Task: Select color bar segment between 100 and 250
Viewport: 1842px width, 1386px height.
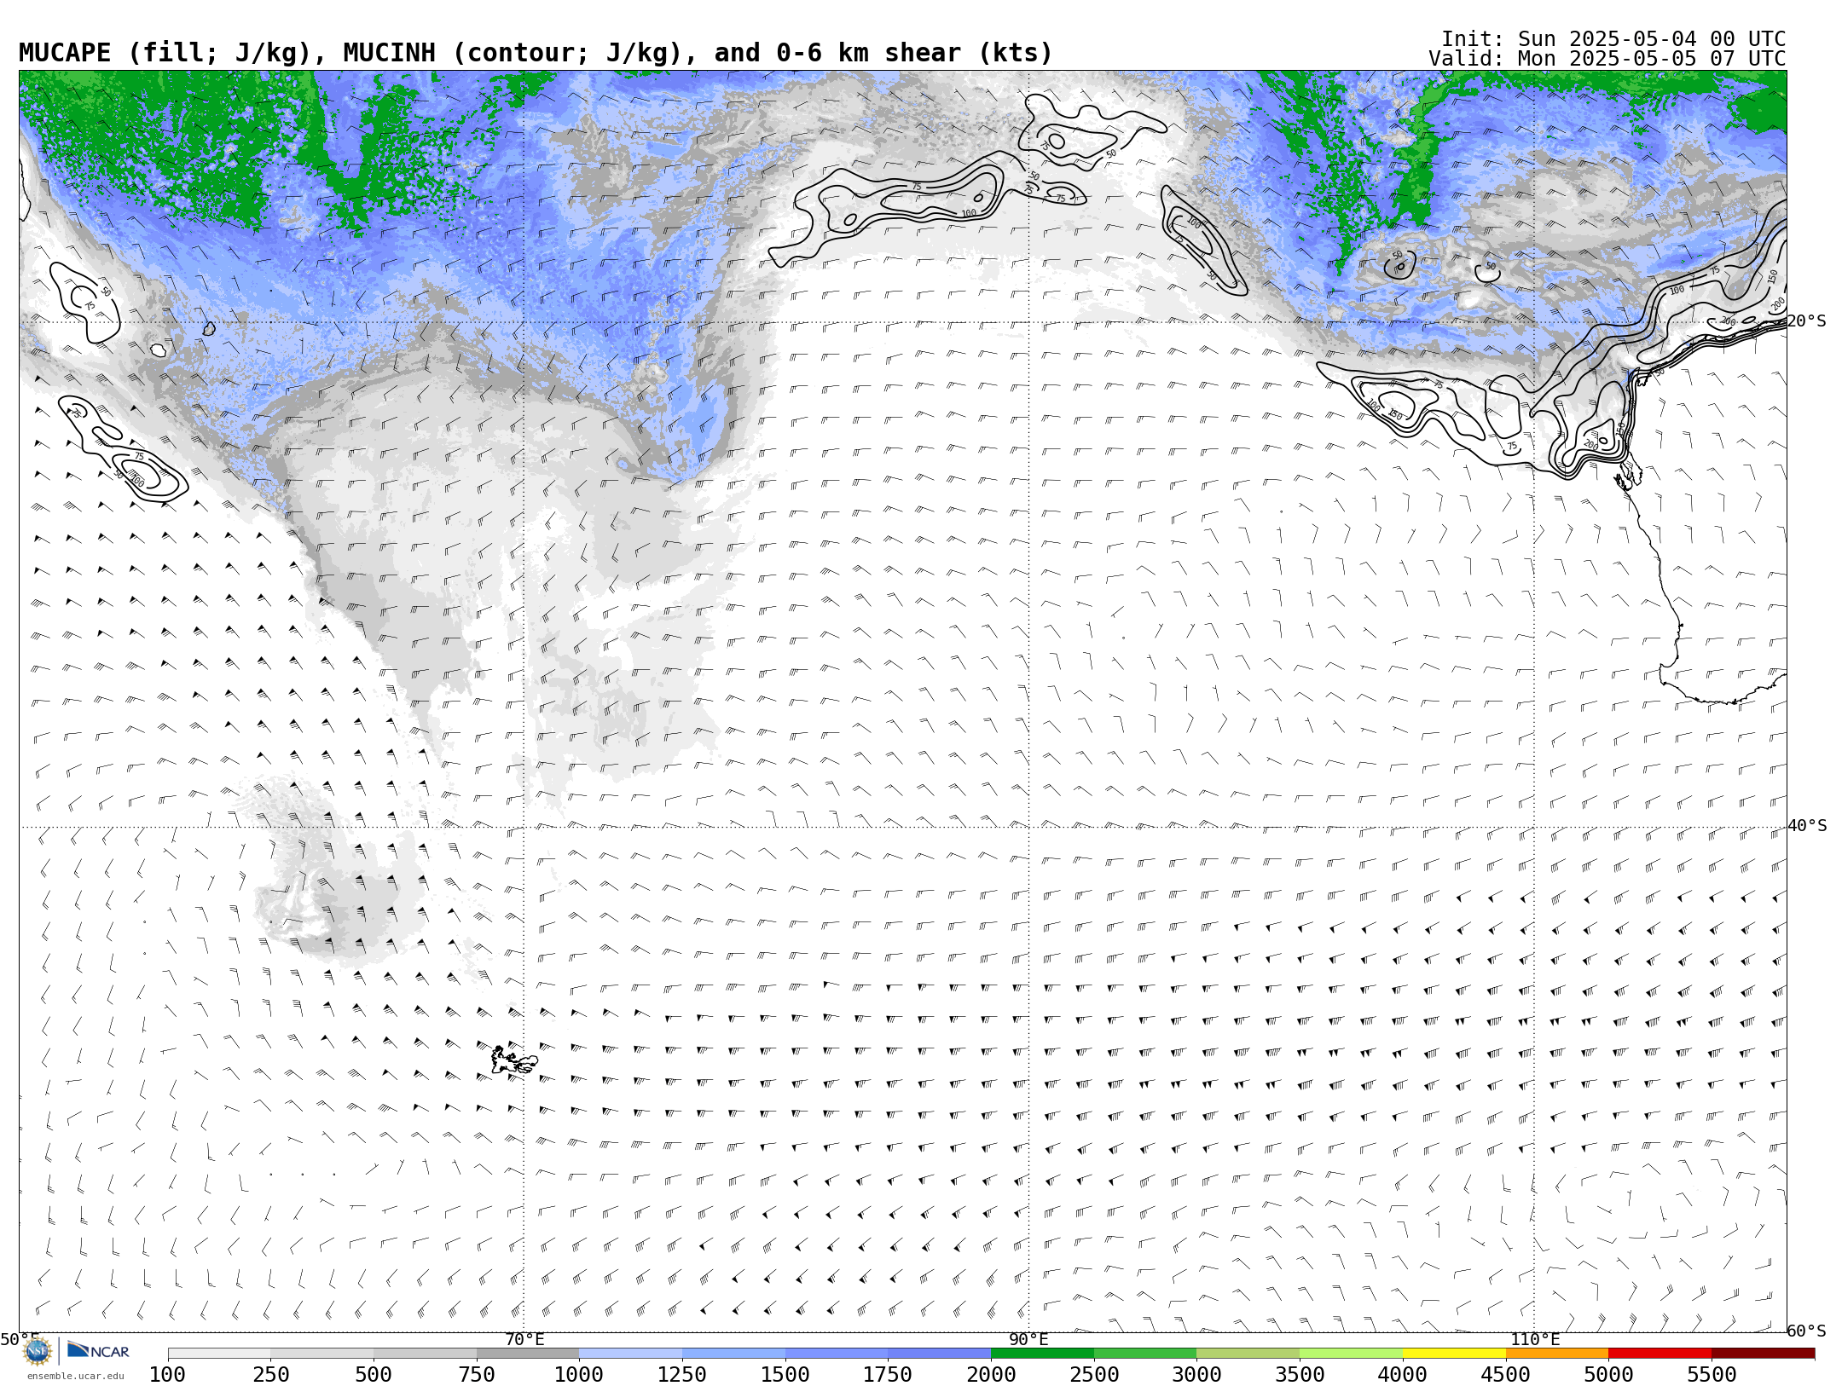Action: click(219, 1354)
